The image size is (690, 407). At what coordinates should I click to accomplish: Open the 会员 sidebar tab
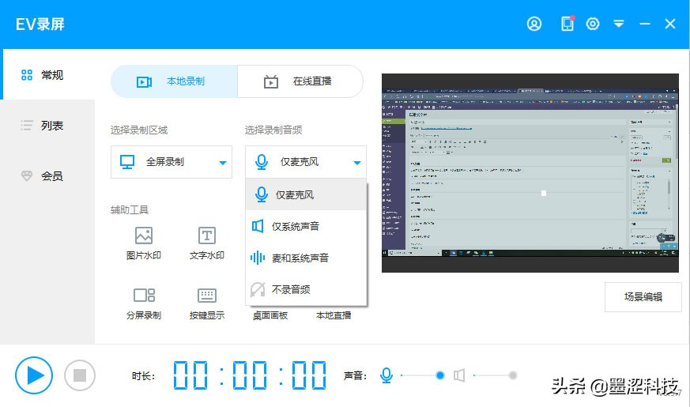pyautogui.click(x=47, y=176)
